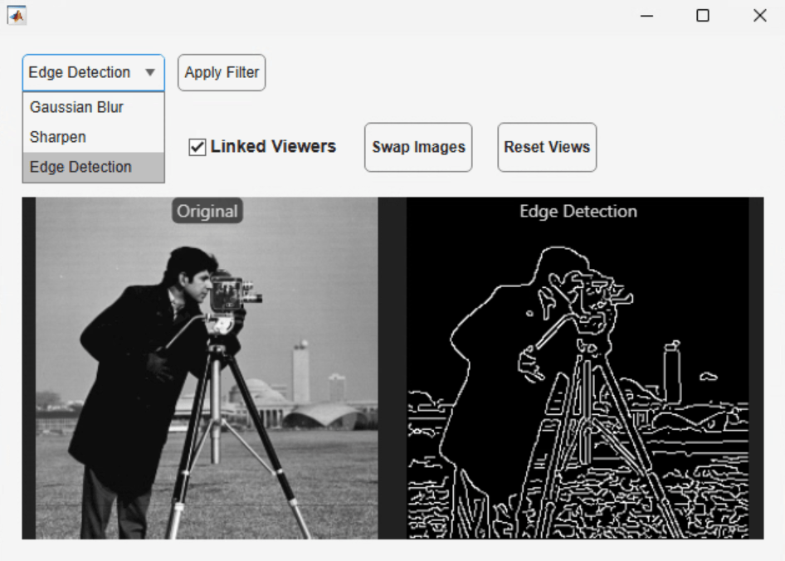Open the filter dropdown arrow
785x561 pixels.
(149, 73)
